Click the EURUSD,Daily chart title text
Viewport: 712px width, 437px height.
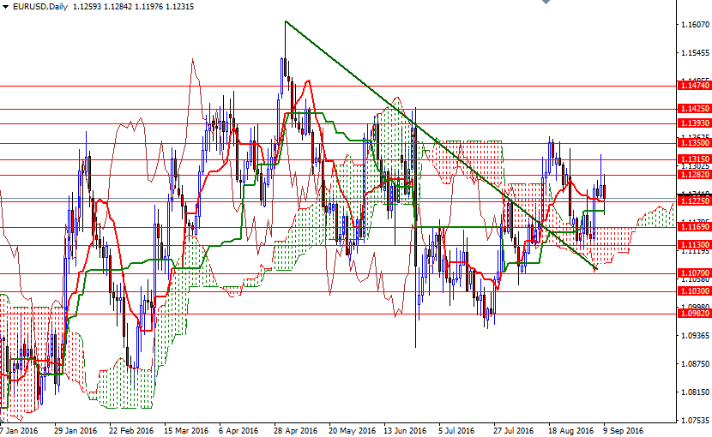(40, 7)
